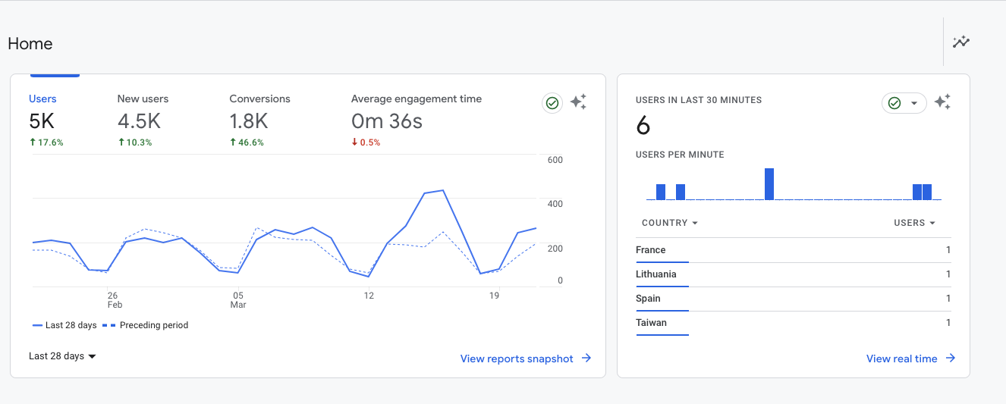
Task: Click the sparkle insights icon on realtime card
Action: pos(942,102)
